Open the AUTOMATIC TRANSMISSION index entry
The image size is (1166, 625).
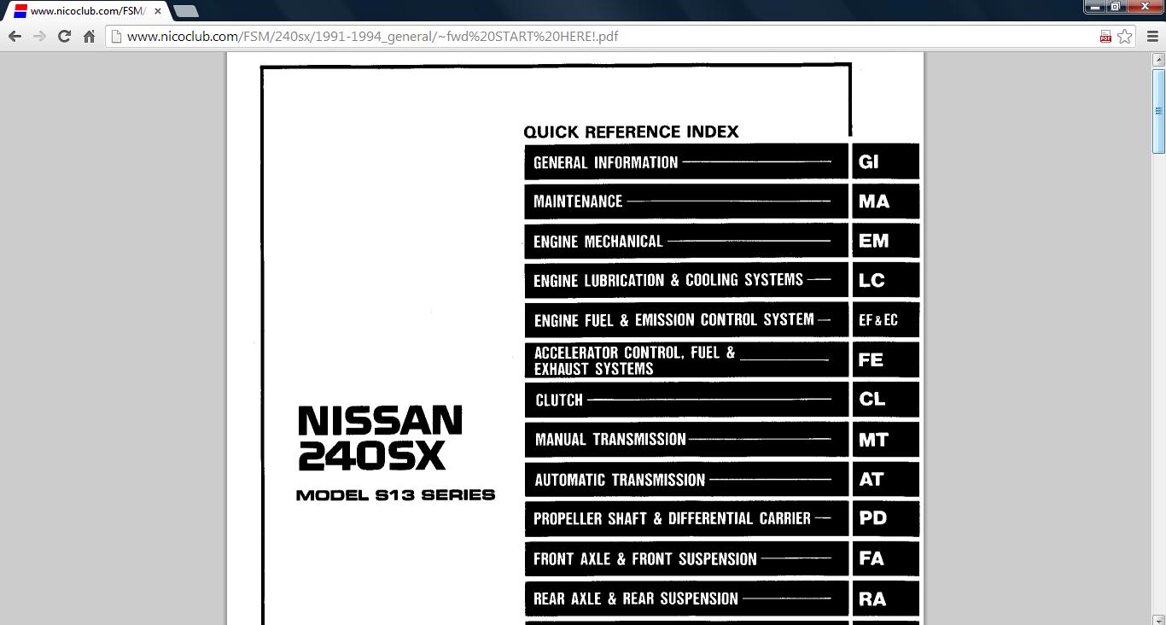click(x=686, y=479)
